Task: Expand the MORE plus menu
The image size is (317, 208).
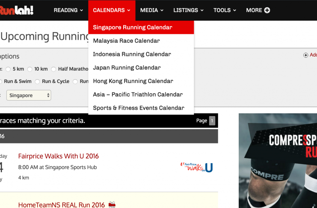Action: pyautogui.click(x=258, y=10)
